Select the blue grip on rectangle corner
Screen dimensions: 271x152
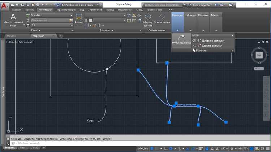pyautogui.click(x=138, y=70)
